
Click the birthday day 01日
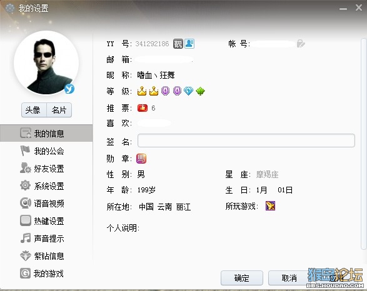(x=285, y=190)
